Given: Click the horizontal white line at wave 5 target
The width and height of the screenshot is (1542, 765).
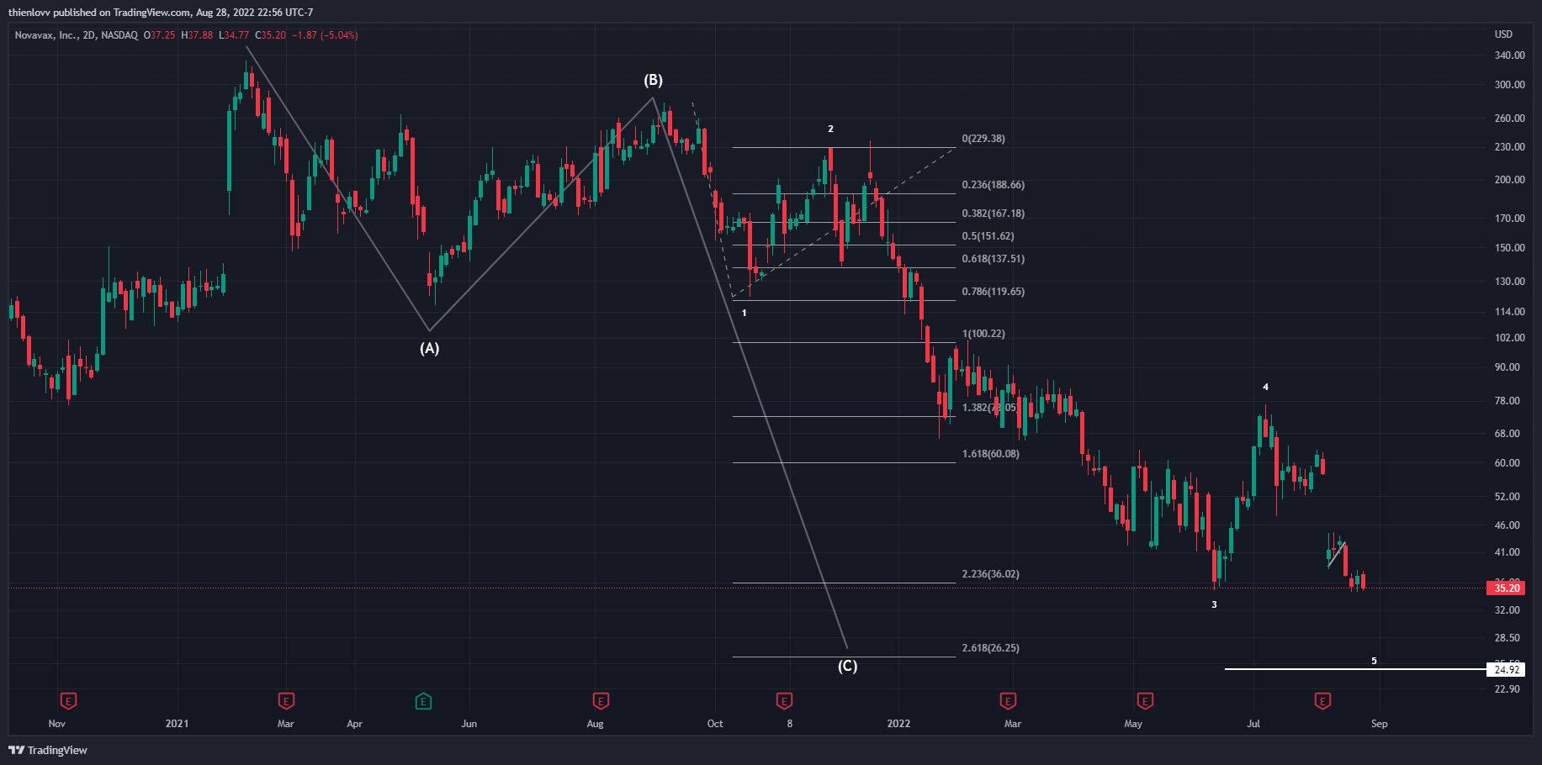Looking at the screenshot, I should point(1355,669).
